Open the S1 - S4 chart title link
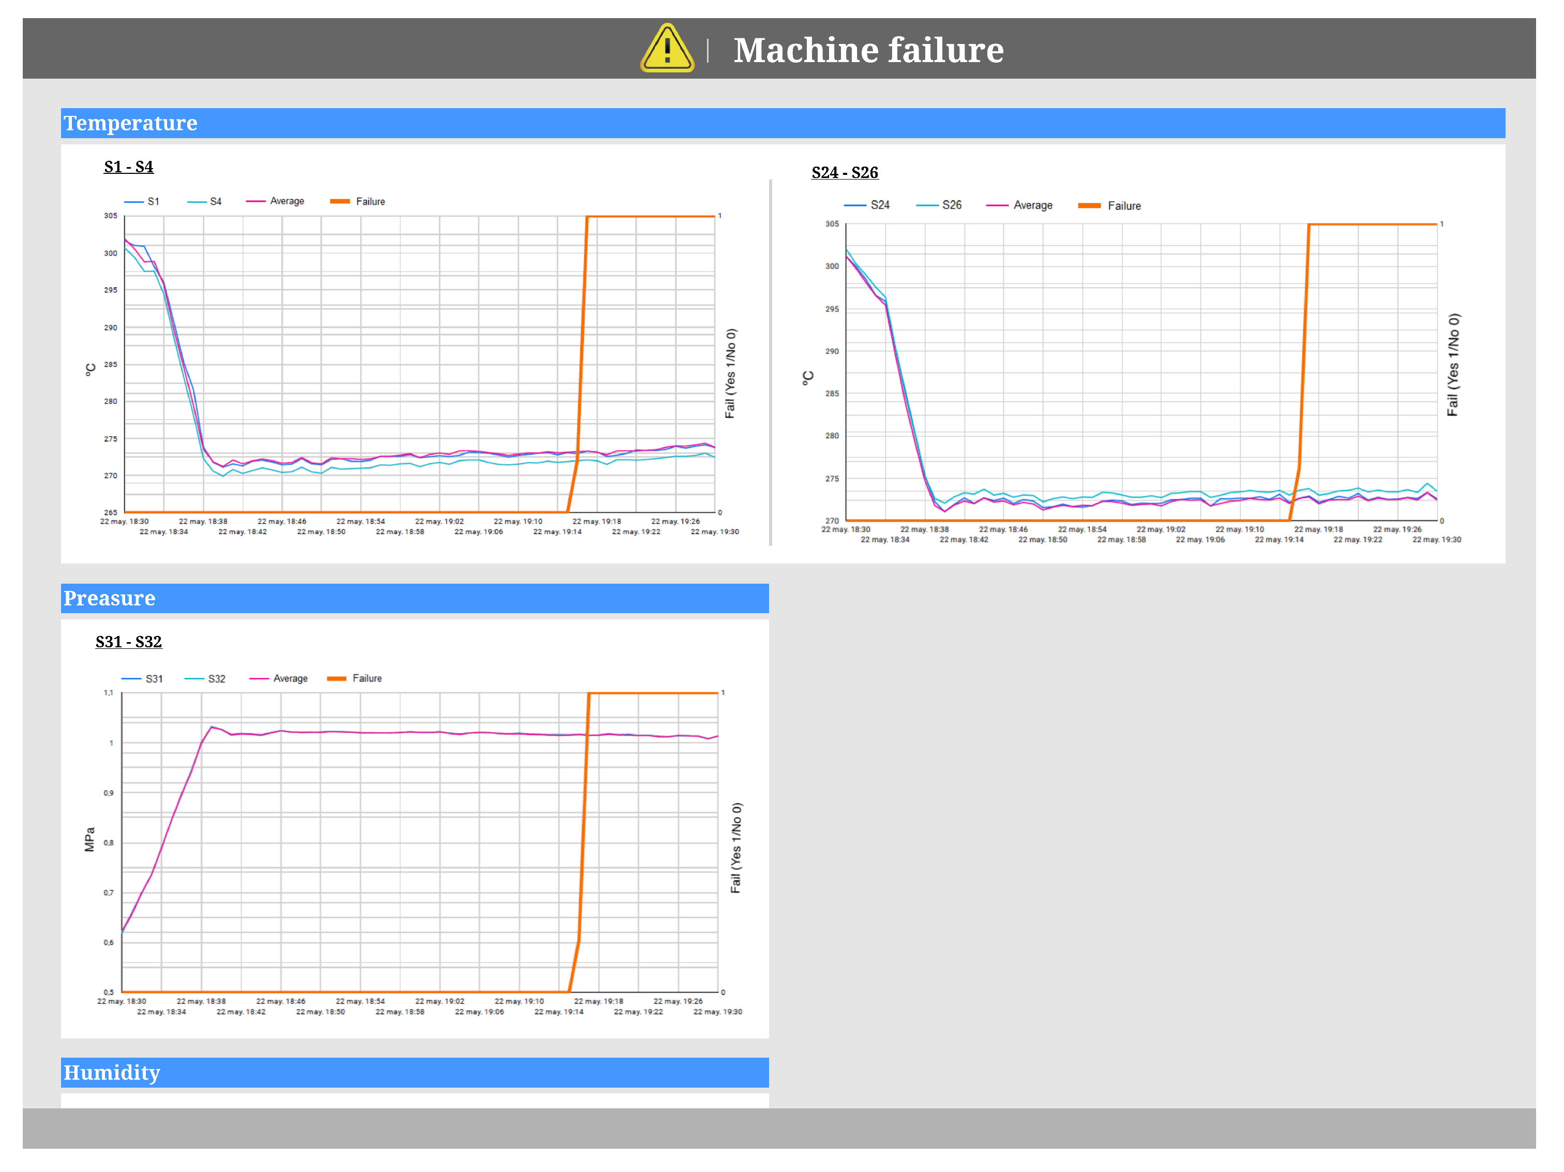Viewport: 1564px width, 1172px height. pyautogui.click(x=129, y=167)
